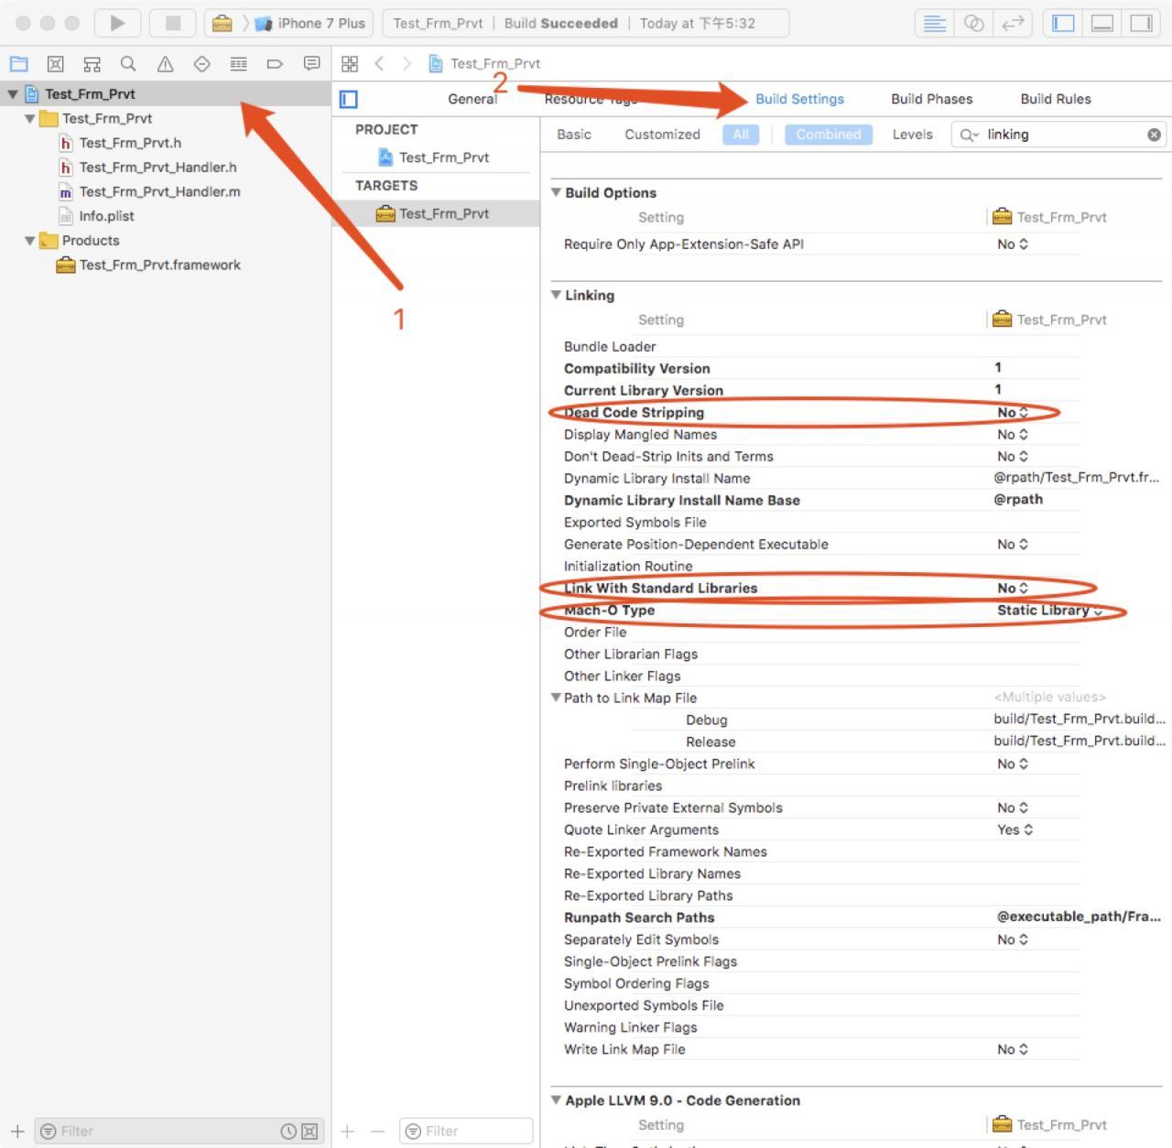Go back with the left chevron
This screenshot has width=1172, height=1148.
point(379,63)
